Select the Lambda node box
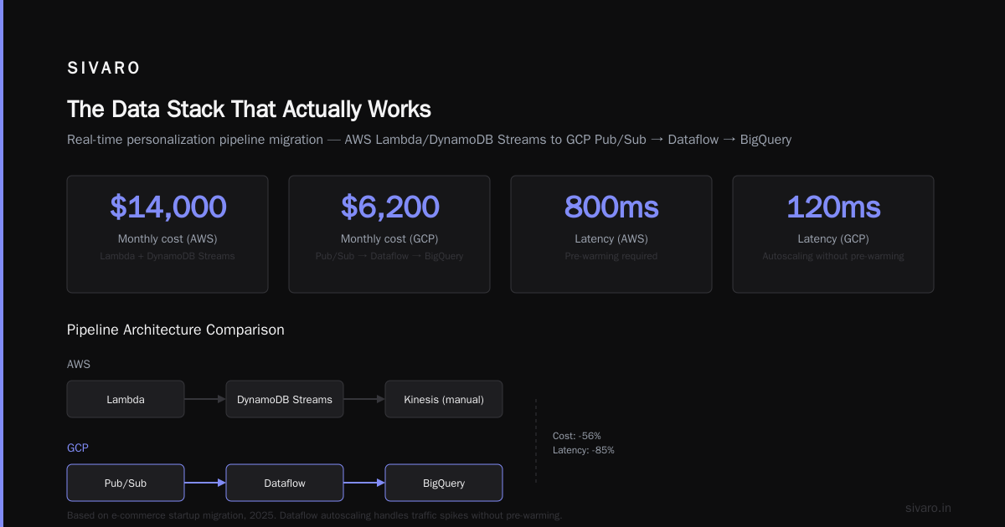The width and height of the screenshot is (1005, 527). [126, 399]
